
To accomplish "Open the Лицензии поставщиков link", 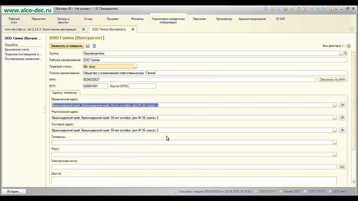I will pos(23,54).
